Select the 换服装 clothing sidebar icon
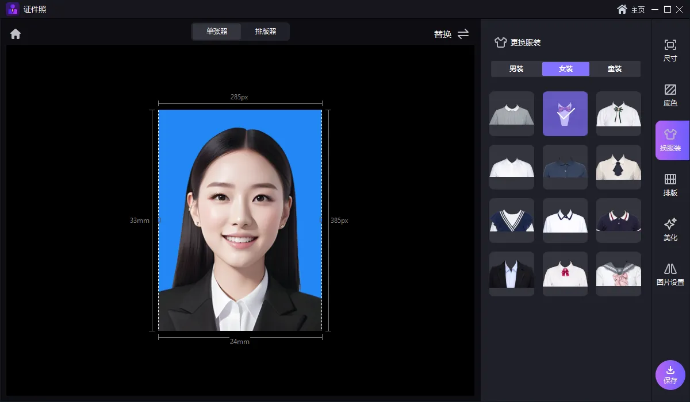Image resolution: width=690 pixels, height=402 pixels. click(x=670, y=140)
